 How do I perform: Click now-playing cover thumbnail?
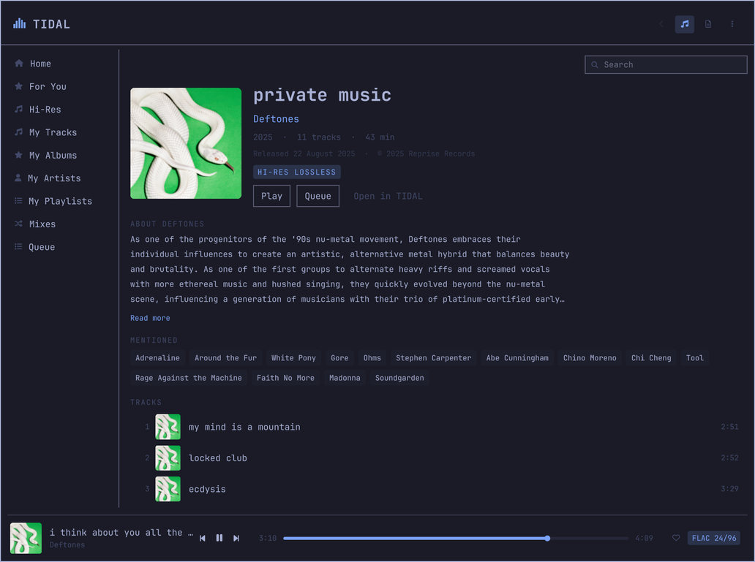tap(26, 538)
